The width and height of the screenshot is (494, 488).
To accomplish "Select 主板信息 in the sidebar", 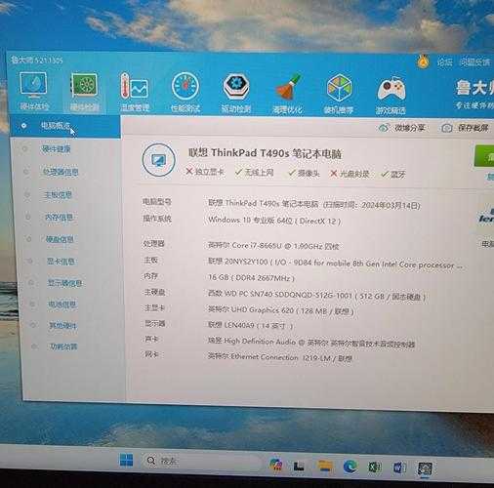I will [x=58, y=194].
